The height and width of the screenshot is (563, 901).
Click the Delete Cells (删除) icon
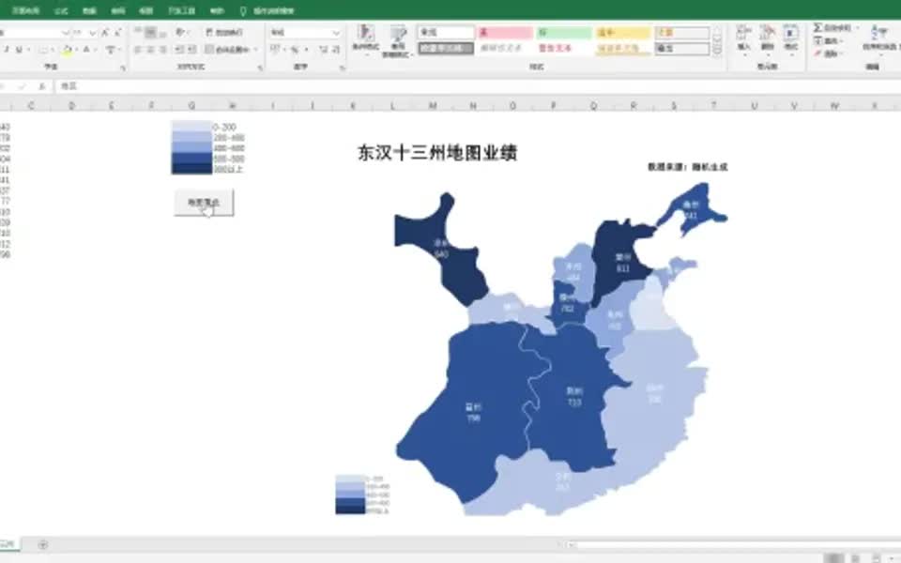pos(768,36)
